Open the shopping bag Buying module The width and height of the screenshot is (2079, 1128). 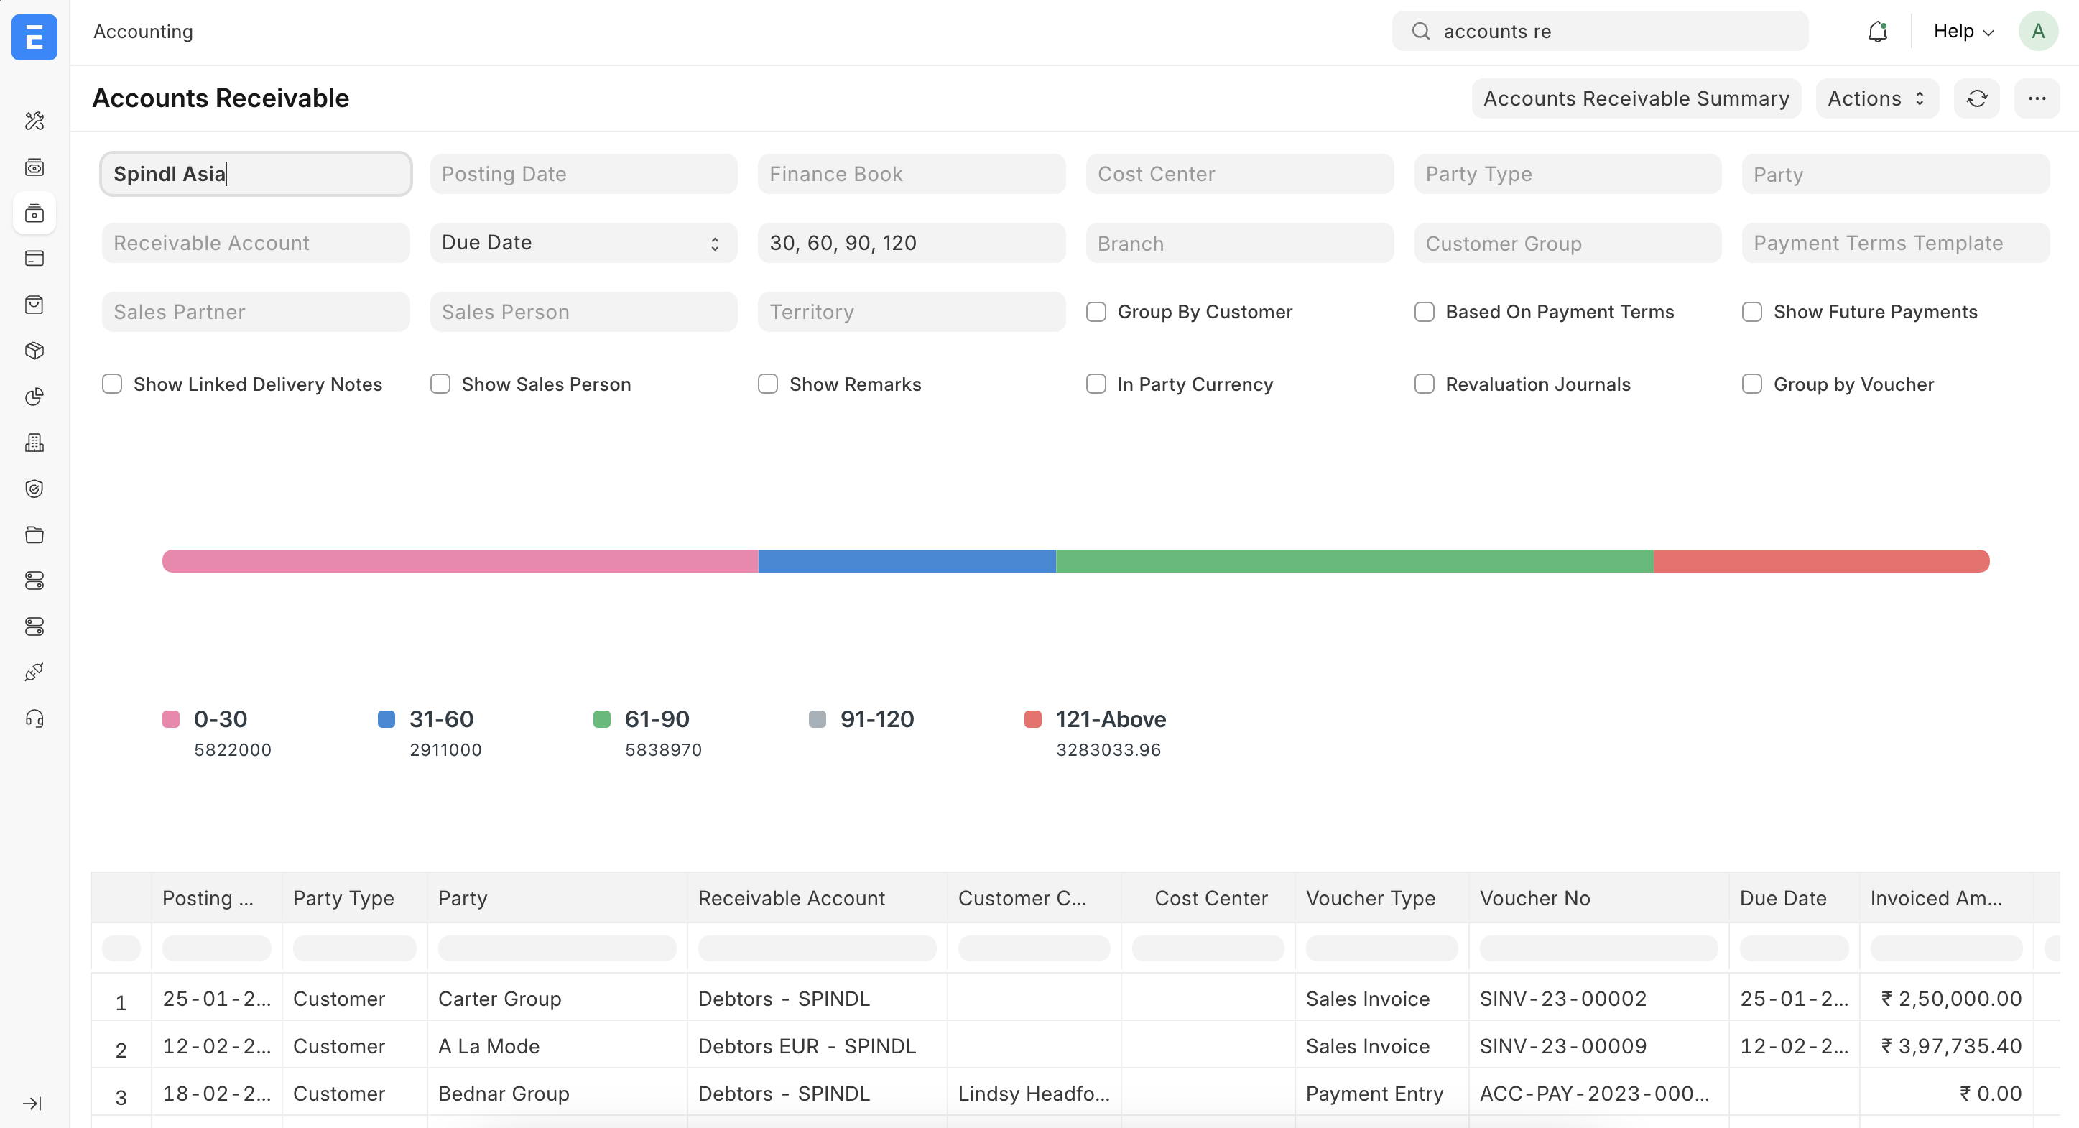pos(34,305)
